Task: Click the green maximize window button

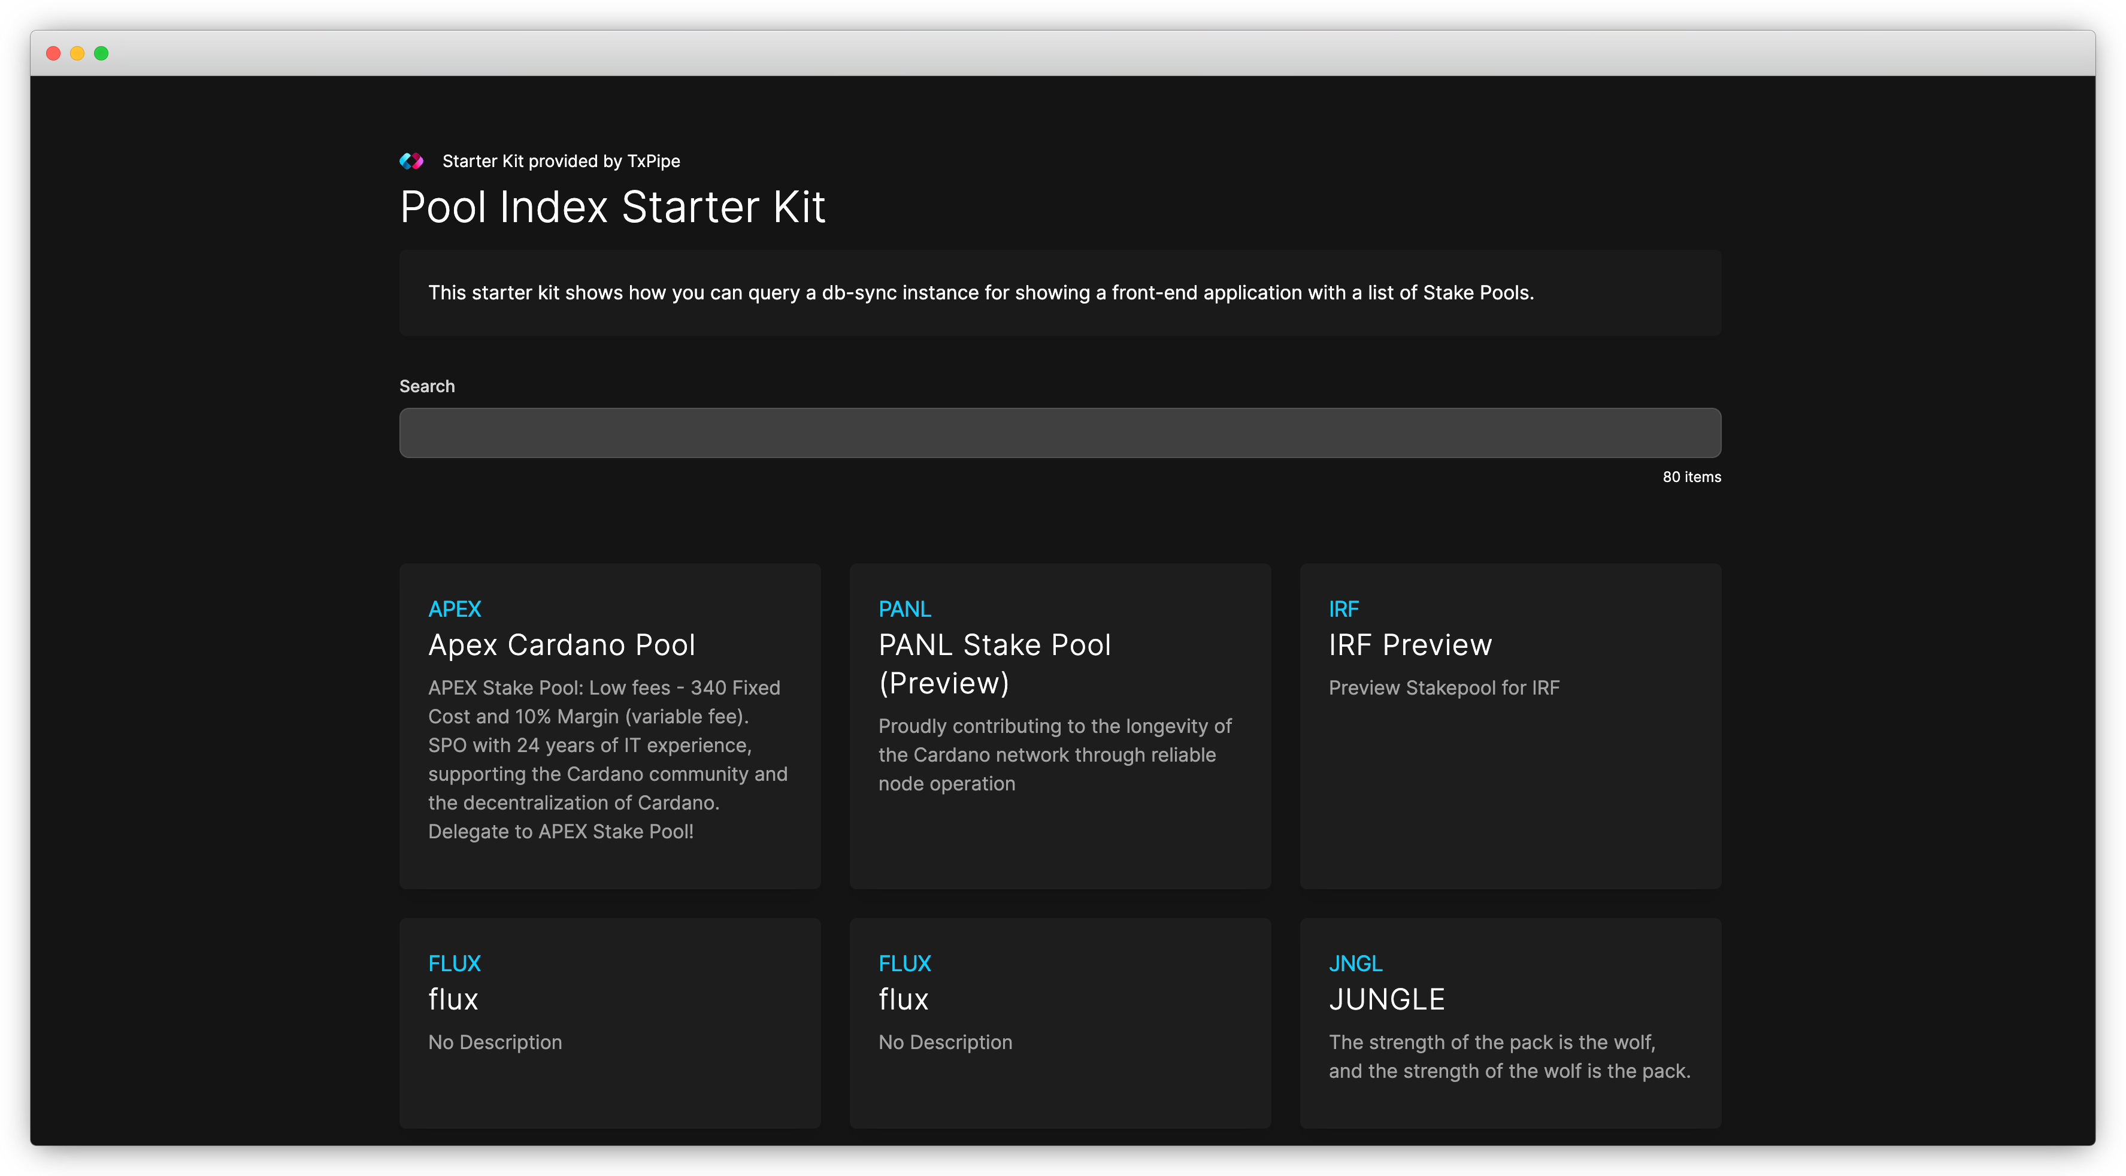Action: pyautogui.click(x=102, y=54)
